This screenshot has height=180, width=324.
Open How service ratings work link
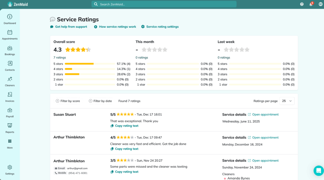[117, 27]
